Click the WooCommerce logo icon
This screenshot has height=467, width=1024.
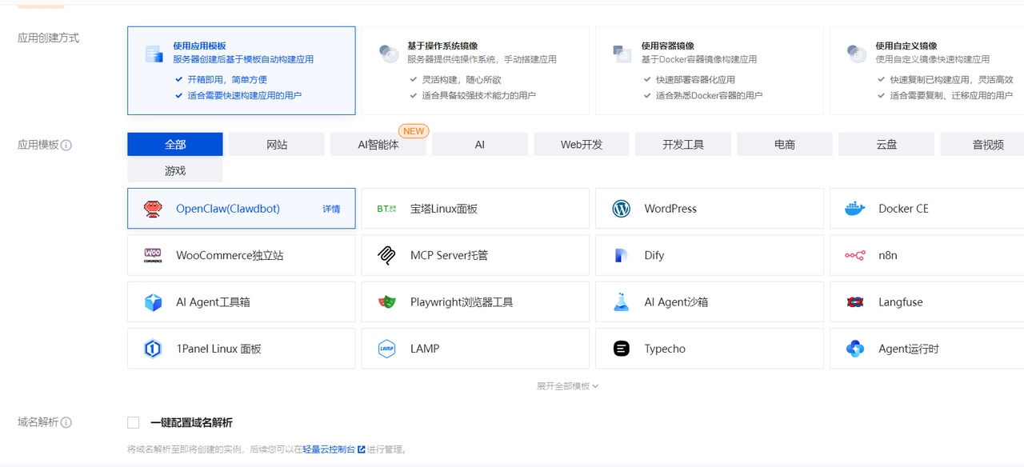[x=153, y=255]
